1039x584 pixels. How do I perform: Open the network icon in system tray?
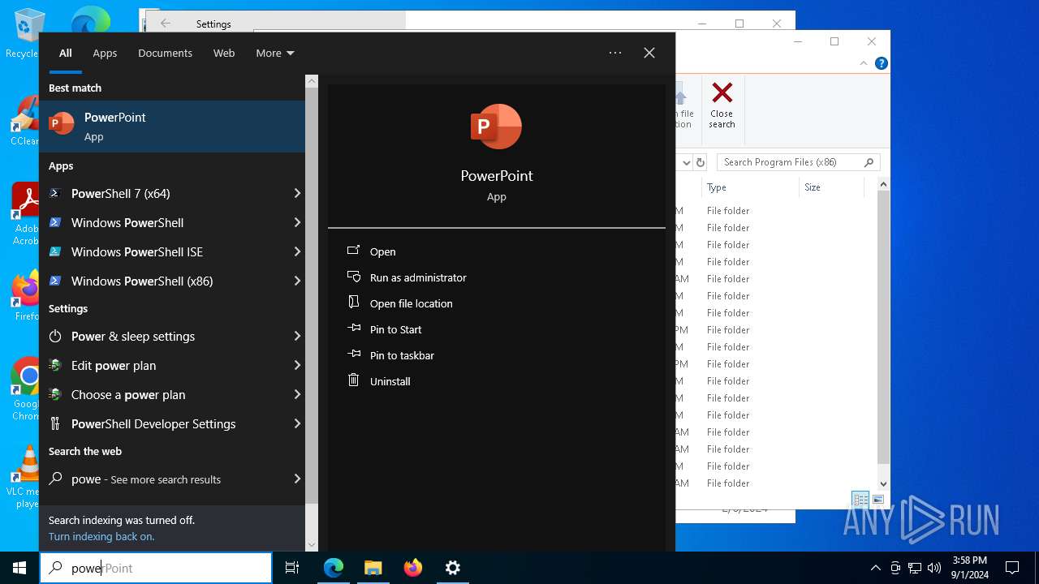[x=915, y=568]
